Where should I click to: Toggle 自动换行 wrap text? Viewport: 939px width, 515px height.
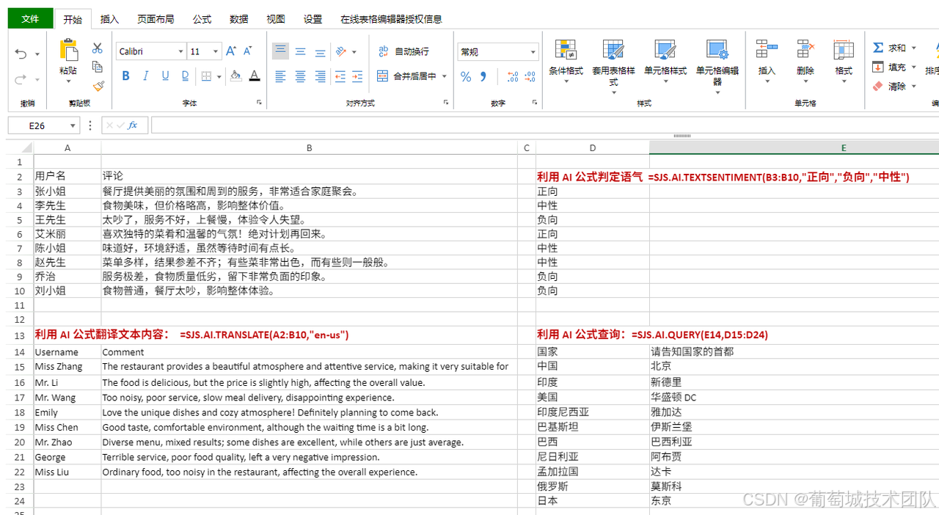coord(403,51)
